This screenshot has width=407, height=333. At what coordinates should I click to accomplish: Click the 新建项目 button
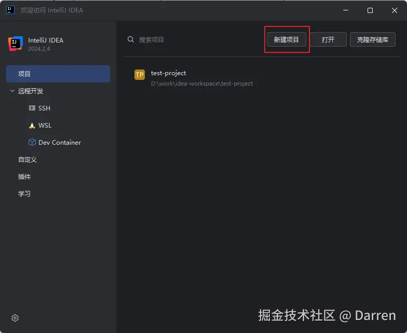(x=287, y=39)
